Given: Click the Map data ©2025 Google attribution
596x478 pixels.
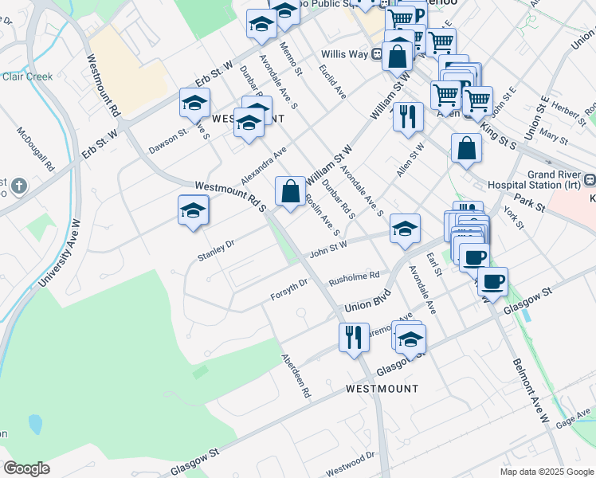Looking at the screenshot, I should tap(546, 472).
